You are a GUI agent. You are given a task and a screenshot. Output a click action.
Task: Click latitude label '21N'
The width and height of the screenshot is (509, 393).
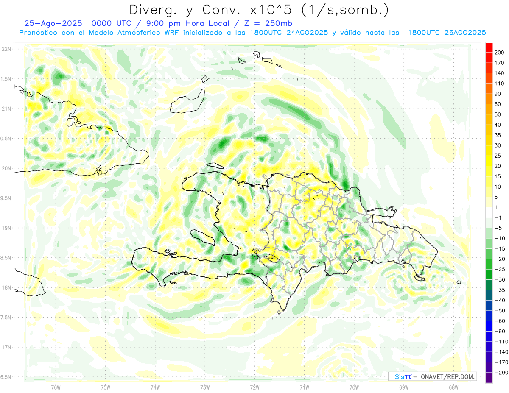6,109
